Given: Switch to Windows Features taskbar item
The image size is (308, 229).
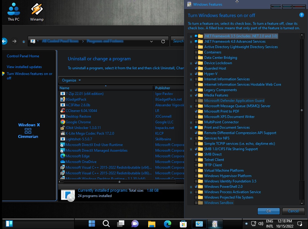Looking at the screenshot, I should click(x=215, y=224).
